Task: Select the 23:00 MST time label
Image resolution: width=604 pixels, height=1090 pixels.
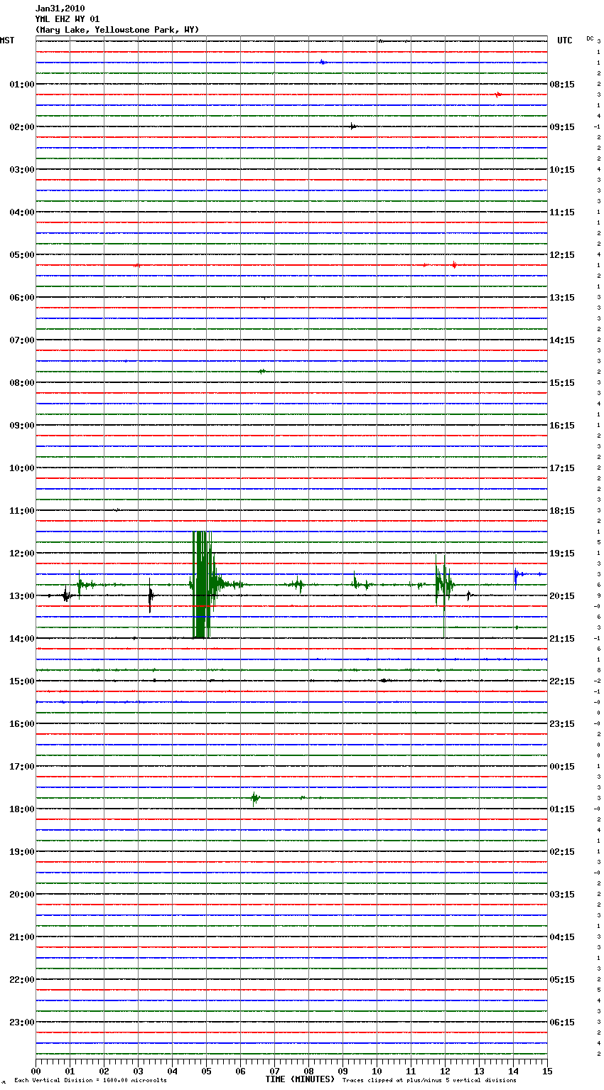Action: pos(22,1022)
